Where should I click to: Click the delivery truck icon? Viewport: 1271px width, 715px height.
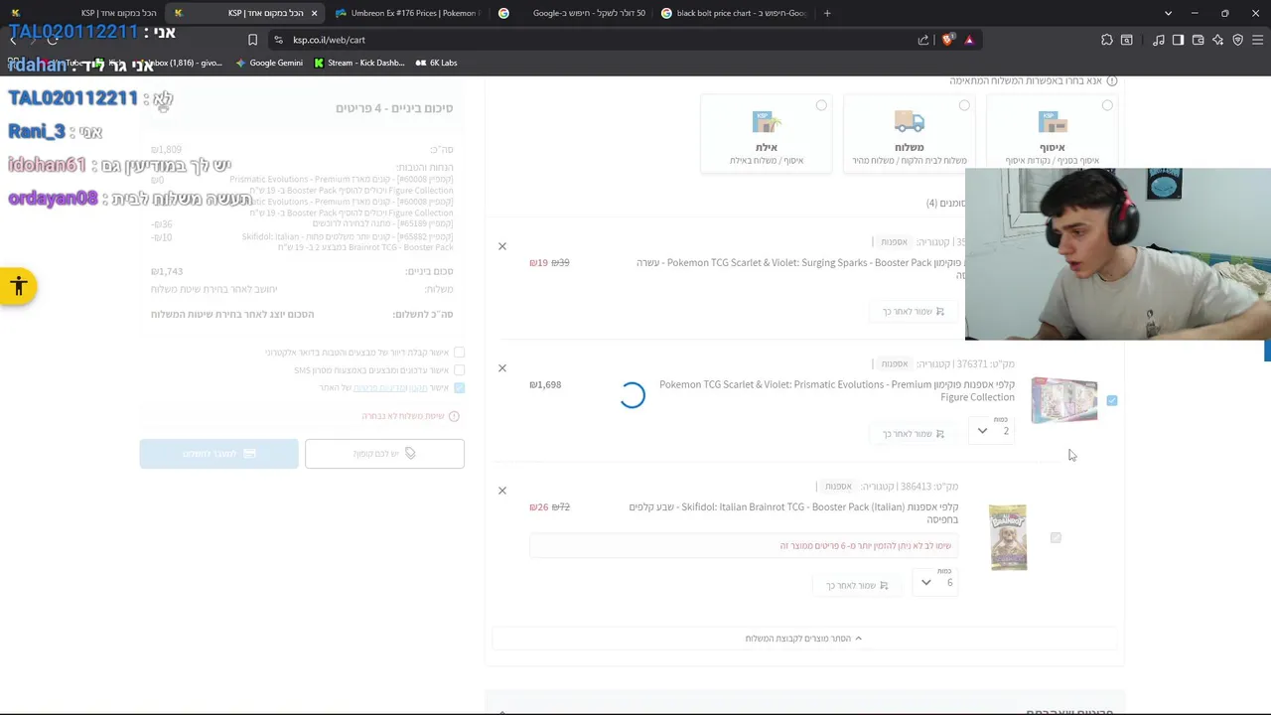pyautogui.click(x=910, y=122)
